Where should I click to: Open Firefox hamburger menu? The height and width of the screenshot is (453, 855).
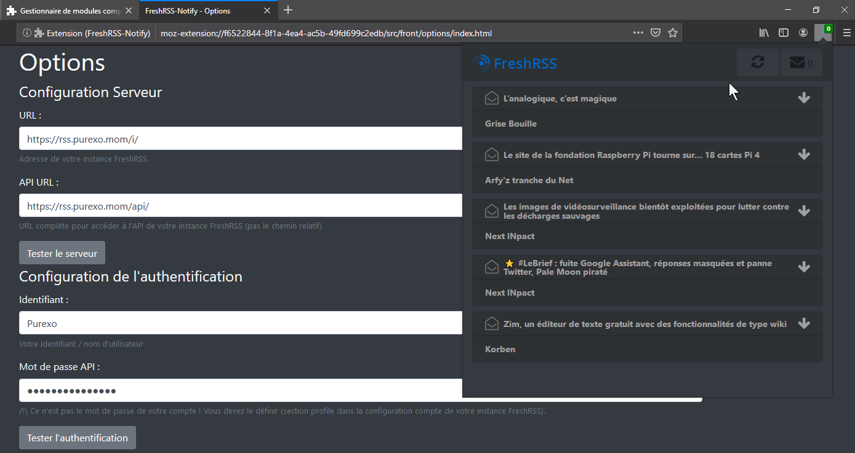(847, 33)
